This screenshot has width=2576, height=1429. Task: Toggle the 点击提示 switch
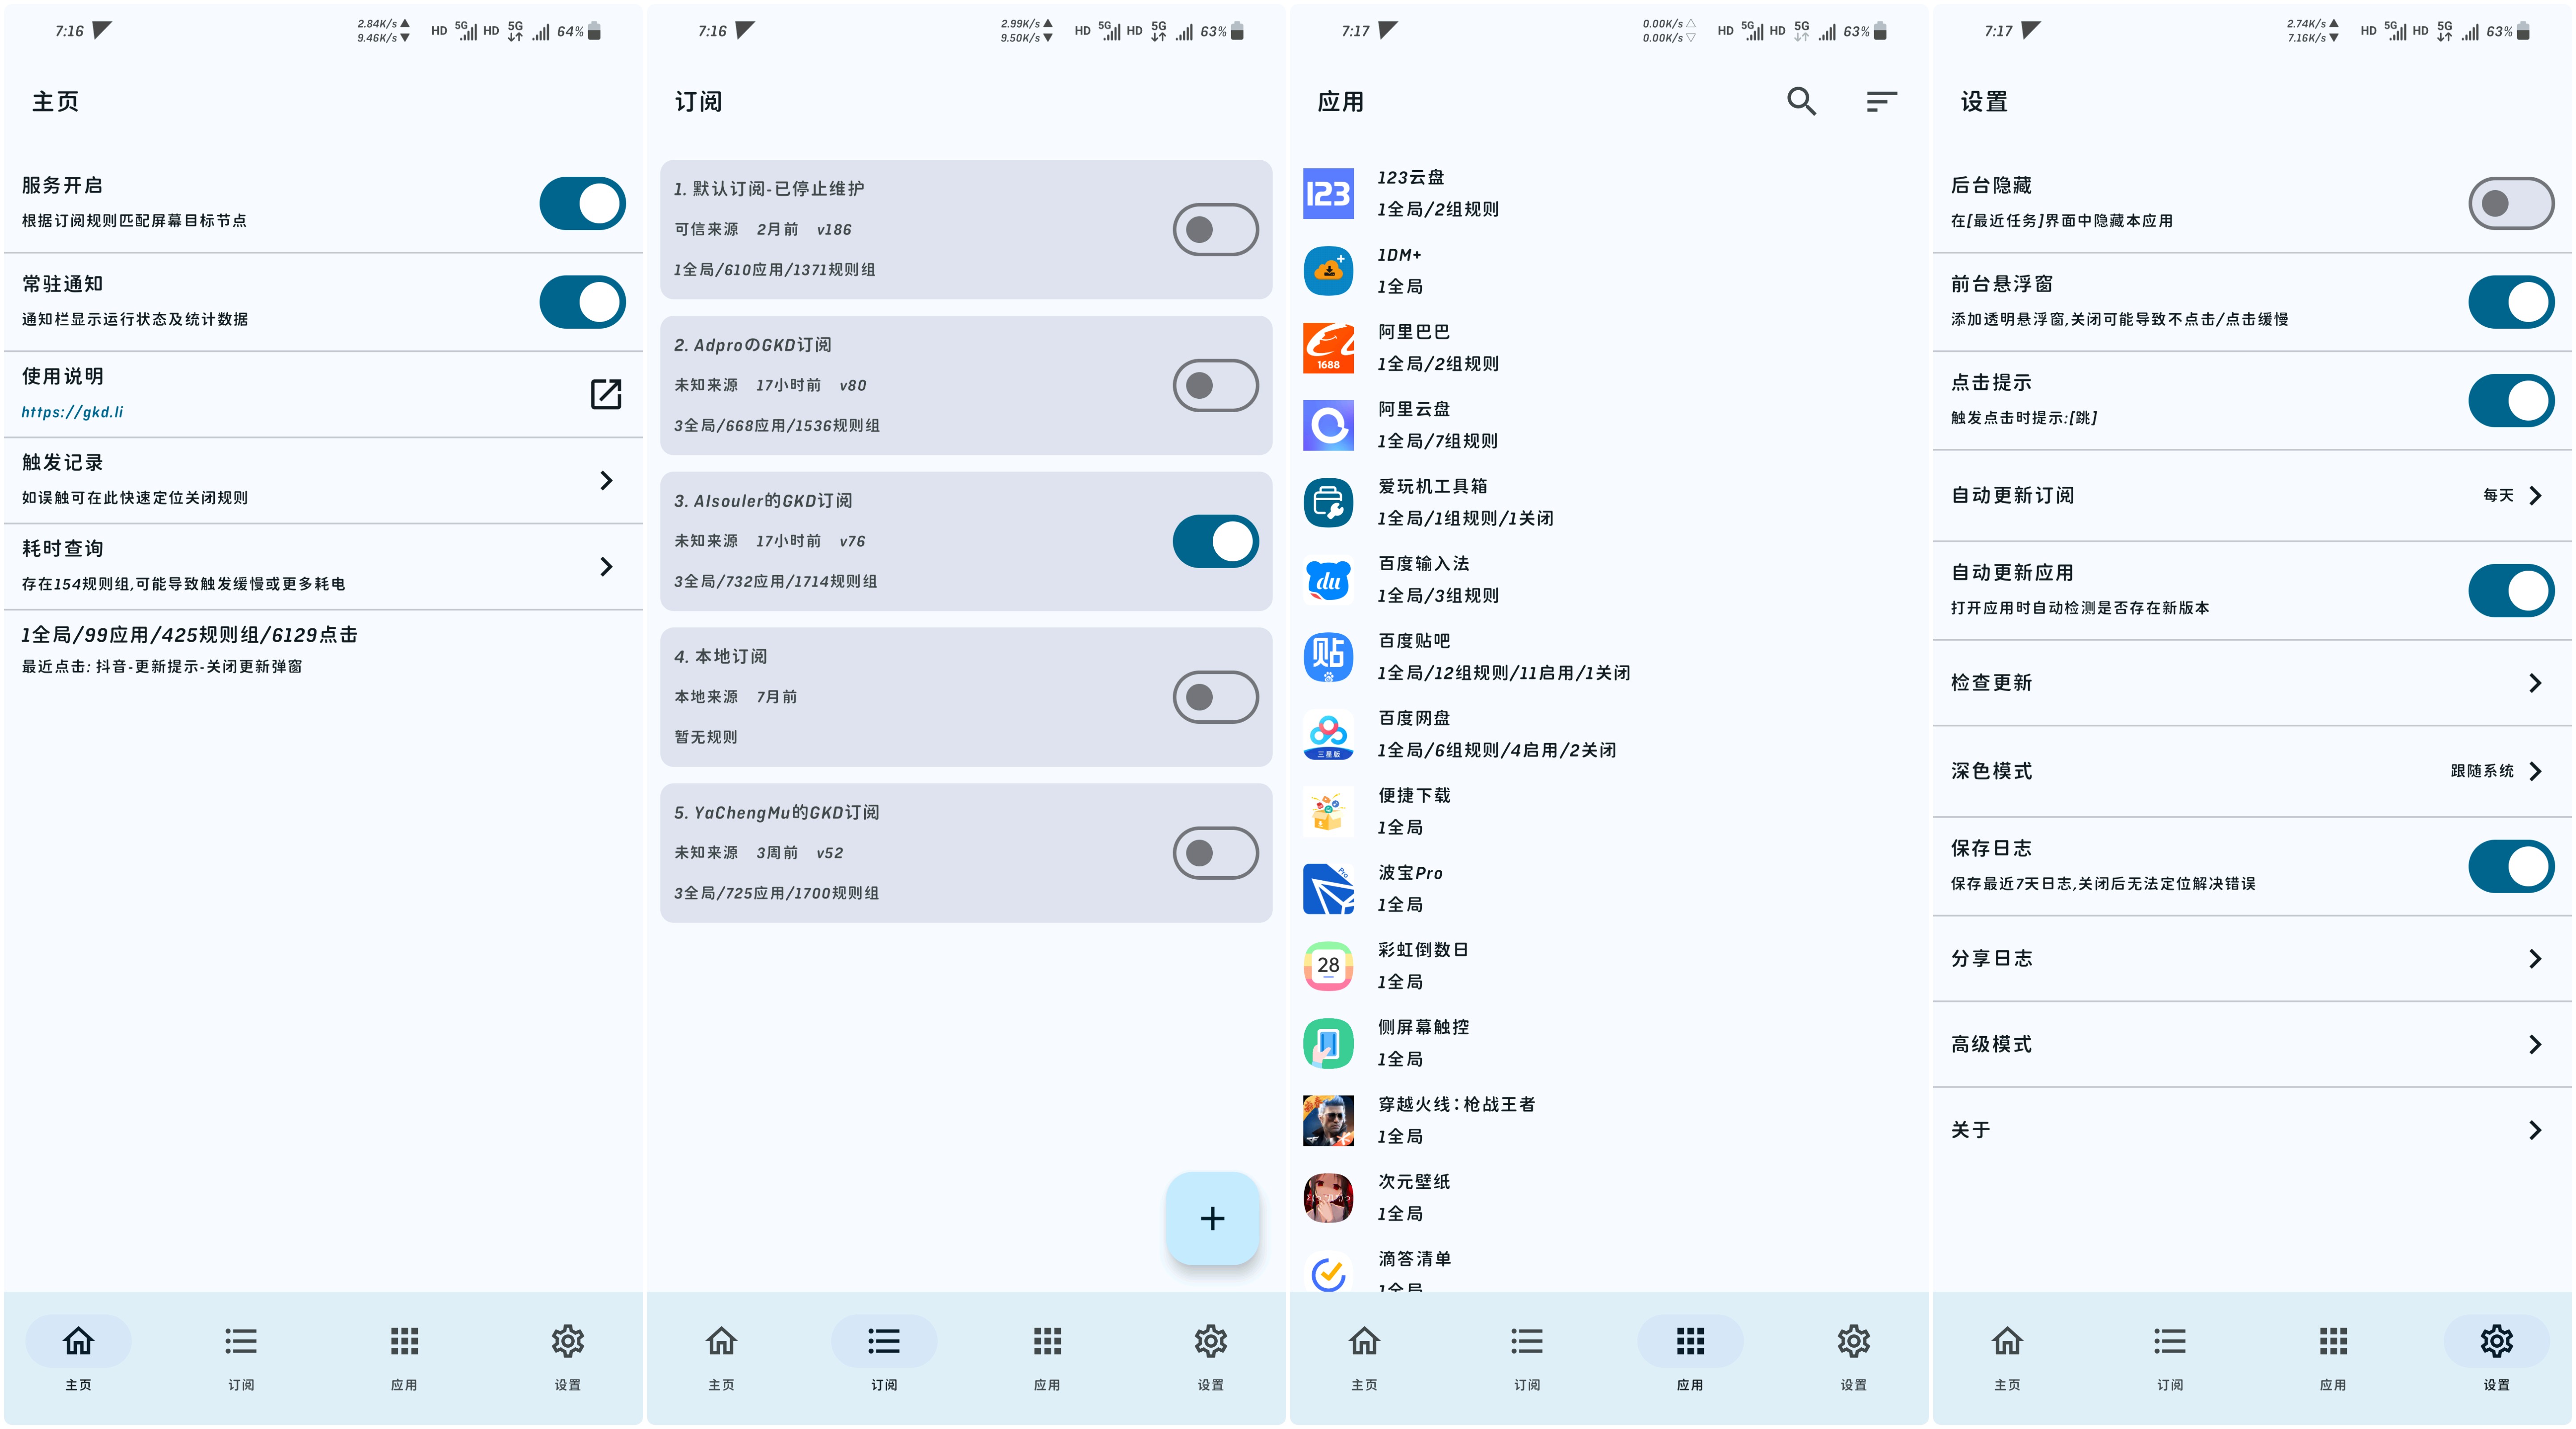2511,401
